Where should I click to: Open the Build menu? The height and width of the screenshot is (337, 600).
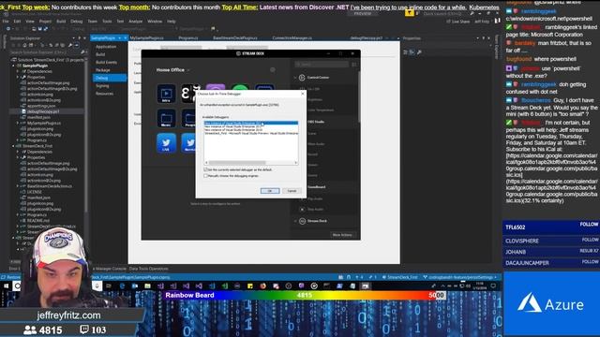point(61,22)
